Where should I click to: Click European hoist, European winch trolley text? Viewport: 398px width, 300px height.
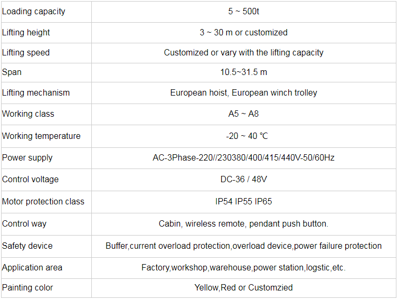pyautogui.click(x=243, y=93)
